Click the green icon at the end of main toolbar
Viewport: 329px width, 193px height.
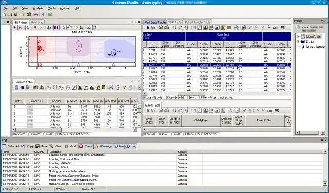pos(50,15)
